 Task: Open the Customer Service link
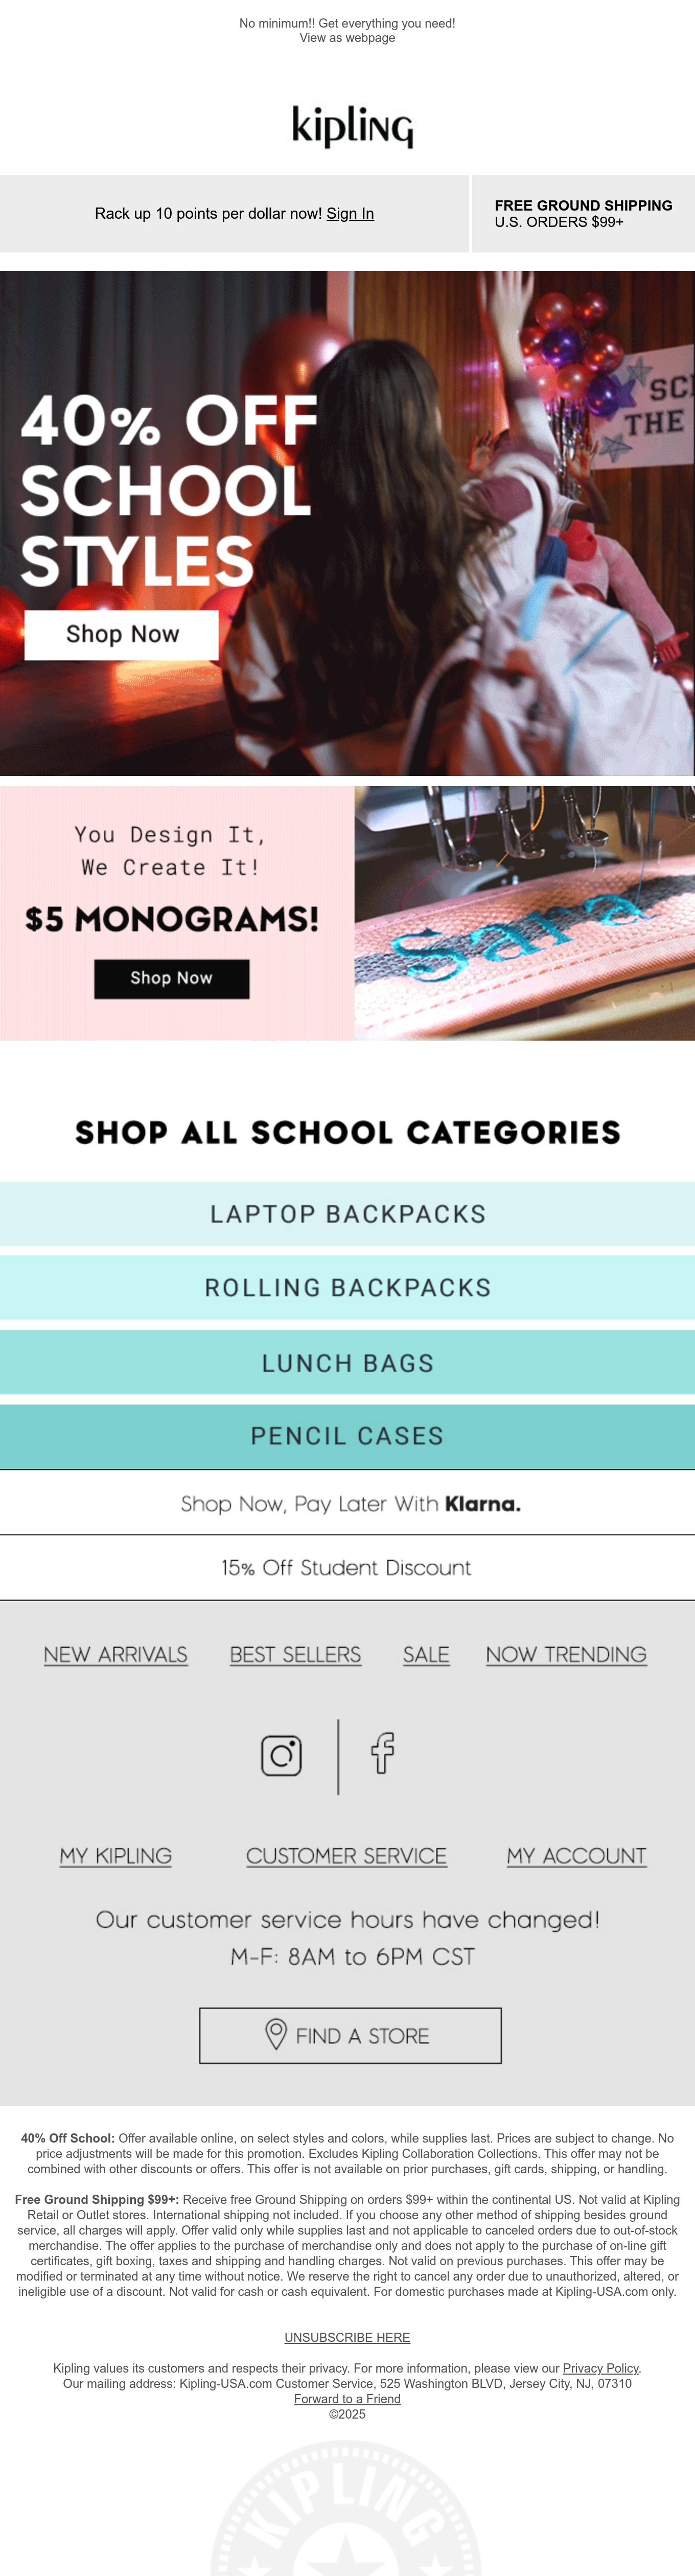[x=346, y=1855]
